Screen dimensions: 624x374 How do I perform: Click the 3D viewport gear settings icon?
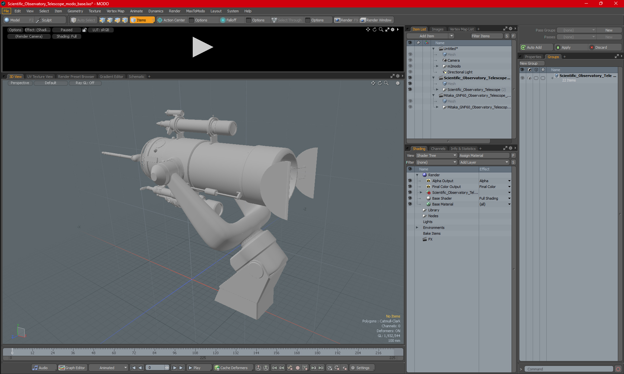pos(398,83)
